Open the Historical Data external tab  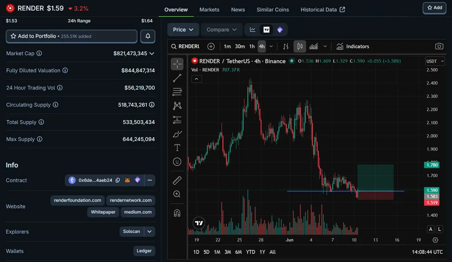click(x=323, y=9)
